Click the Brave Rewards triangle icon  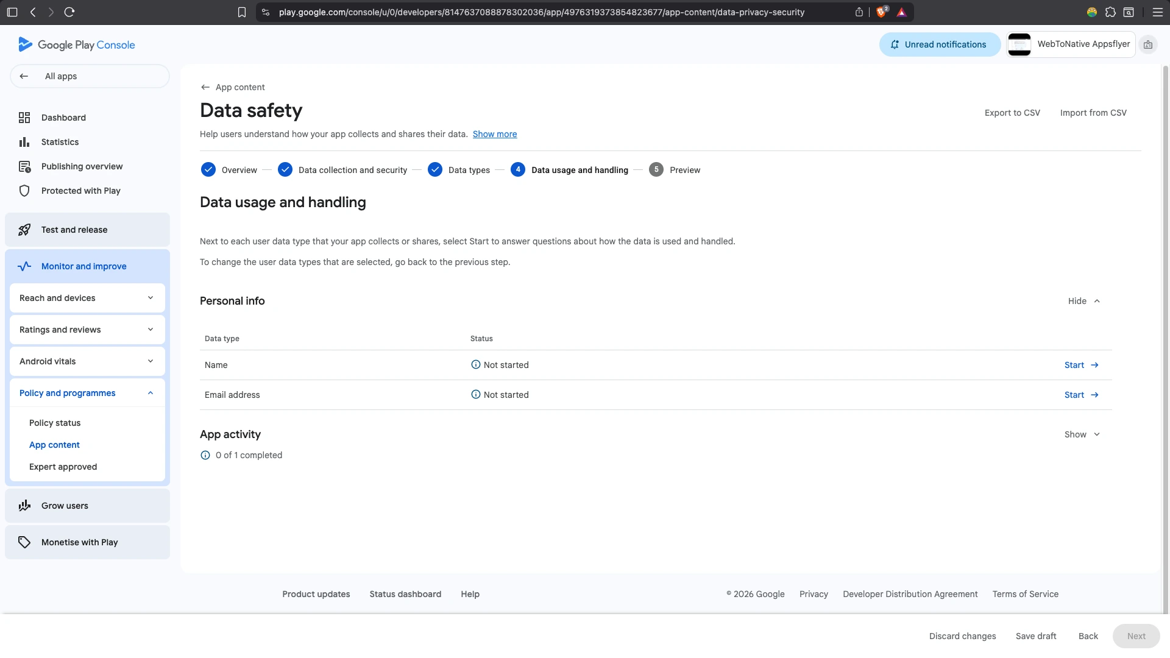[902, 12]
